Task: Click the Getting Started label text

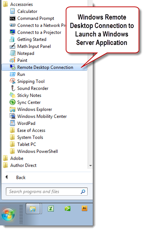Action: point(32,39)
